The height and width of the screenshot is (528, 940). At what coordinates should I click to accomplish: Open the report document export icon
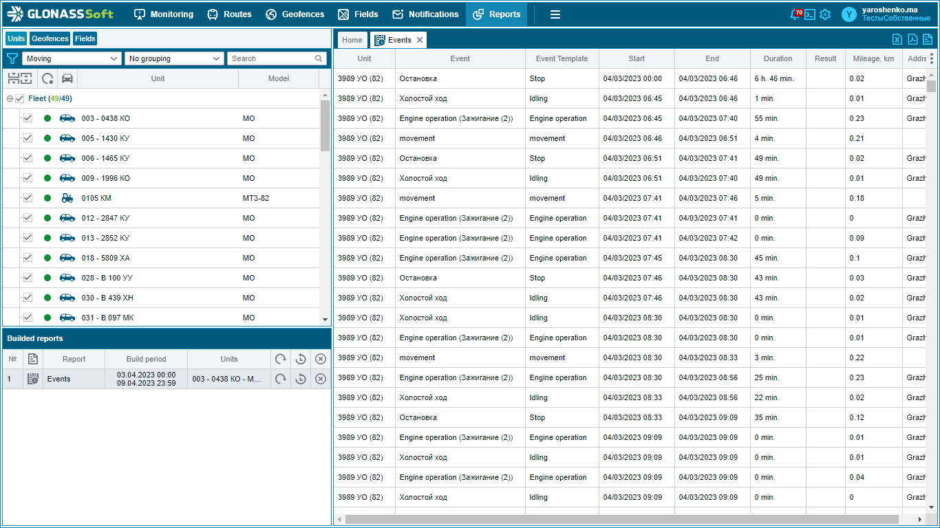928,39
